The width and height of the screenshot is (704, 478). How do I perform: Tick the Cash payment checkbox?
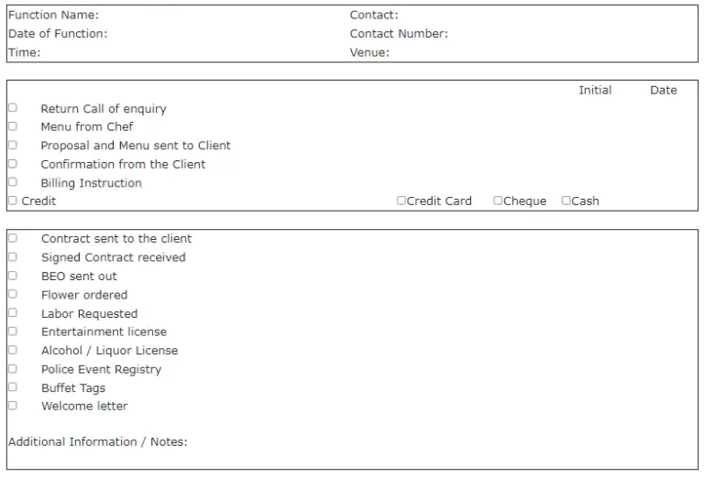pos(566,201)
